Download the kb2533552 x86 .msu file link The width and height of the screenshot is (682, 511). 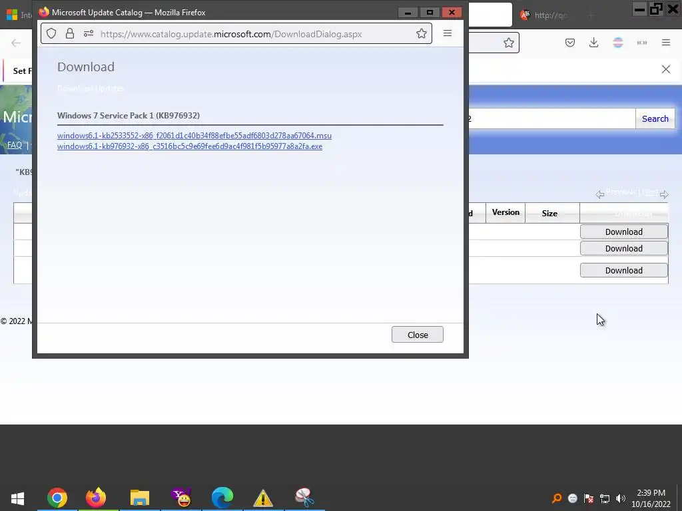tap(194, 136)
